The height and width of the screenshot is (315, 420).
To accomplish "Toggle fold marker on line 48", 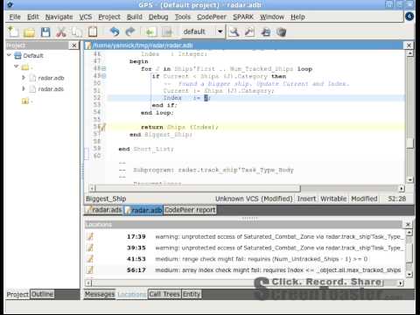I will [x=104, y=69].
